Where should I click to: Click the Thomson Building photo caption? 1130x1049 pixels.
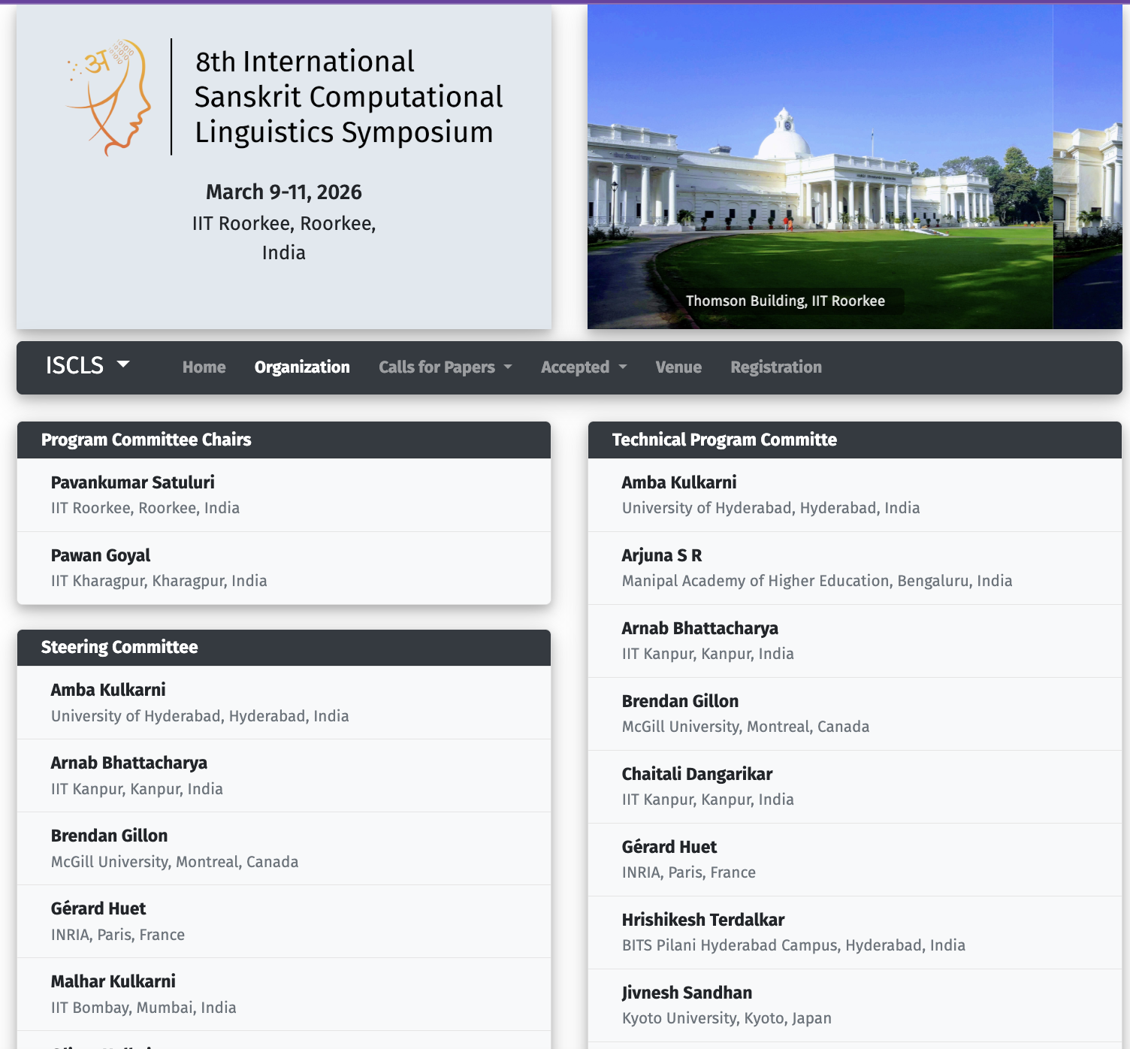pos(786,301)
